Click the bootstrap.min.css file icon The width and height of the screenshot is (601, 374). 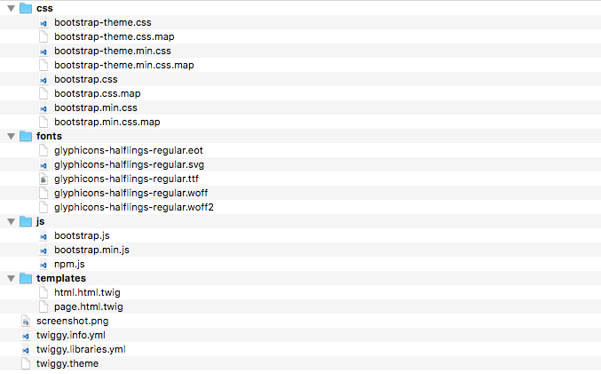tap(43, 107)
